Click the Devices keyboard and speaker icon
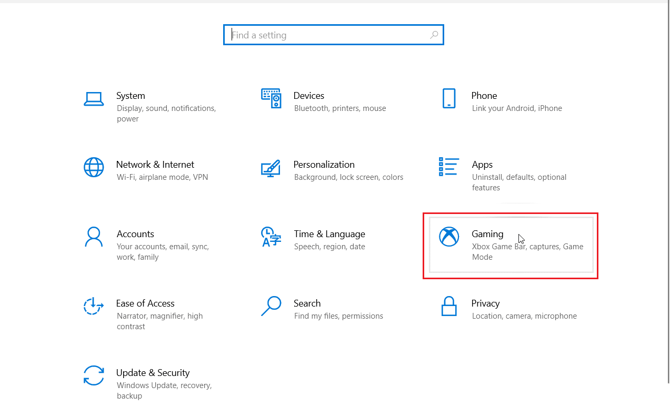670x407 pixels. point(271,98)
